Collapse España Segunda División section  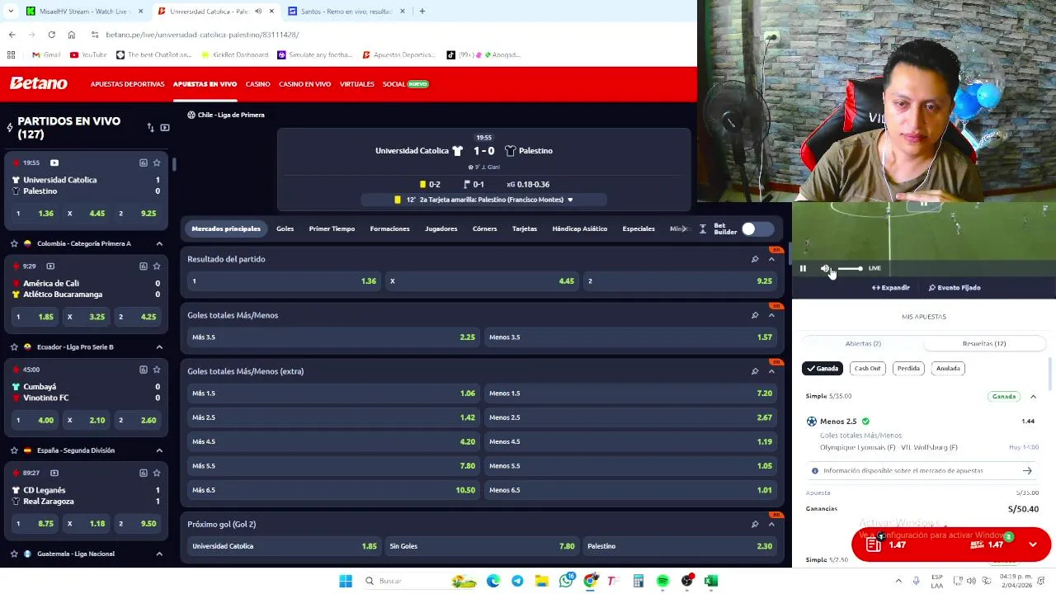[x=159, y=450]
